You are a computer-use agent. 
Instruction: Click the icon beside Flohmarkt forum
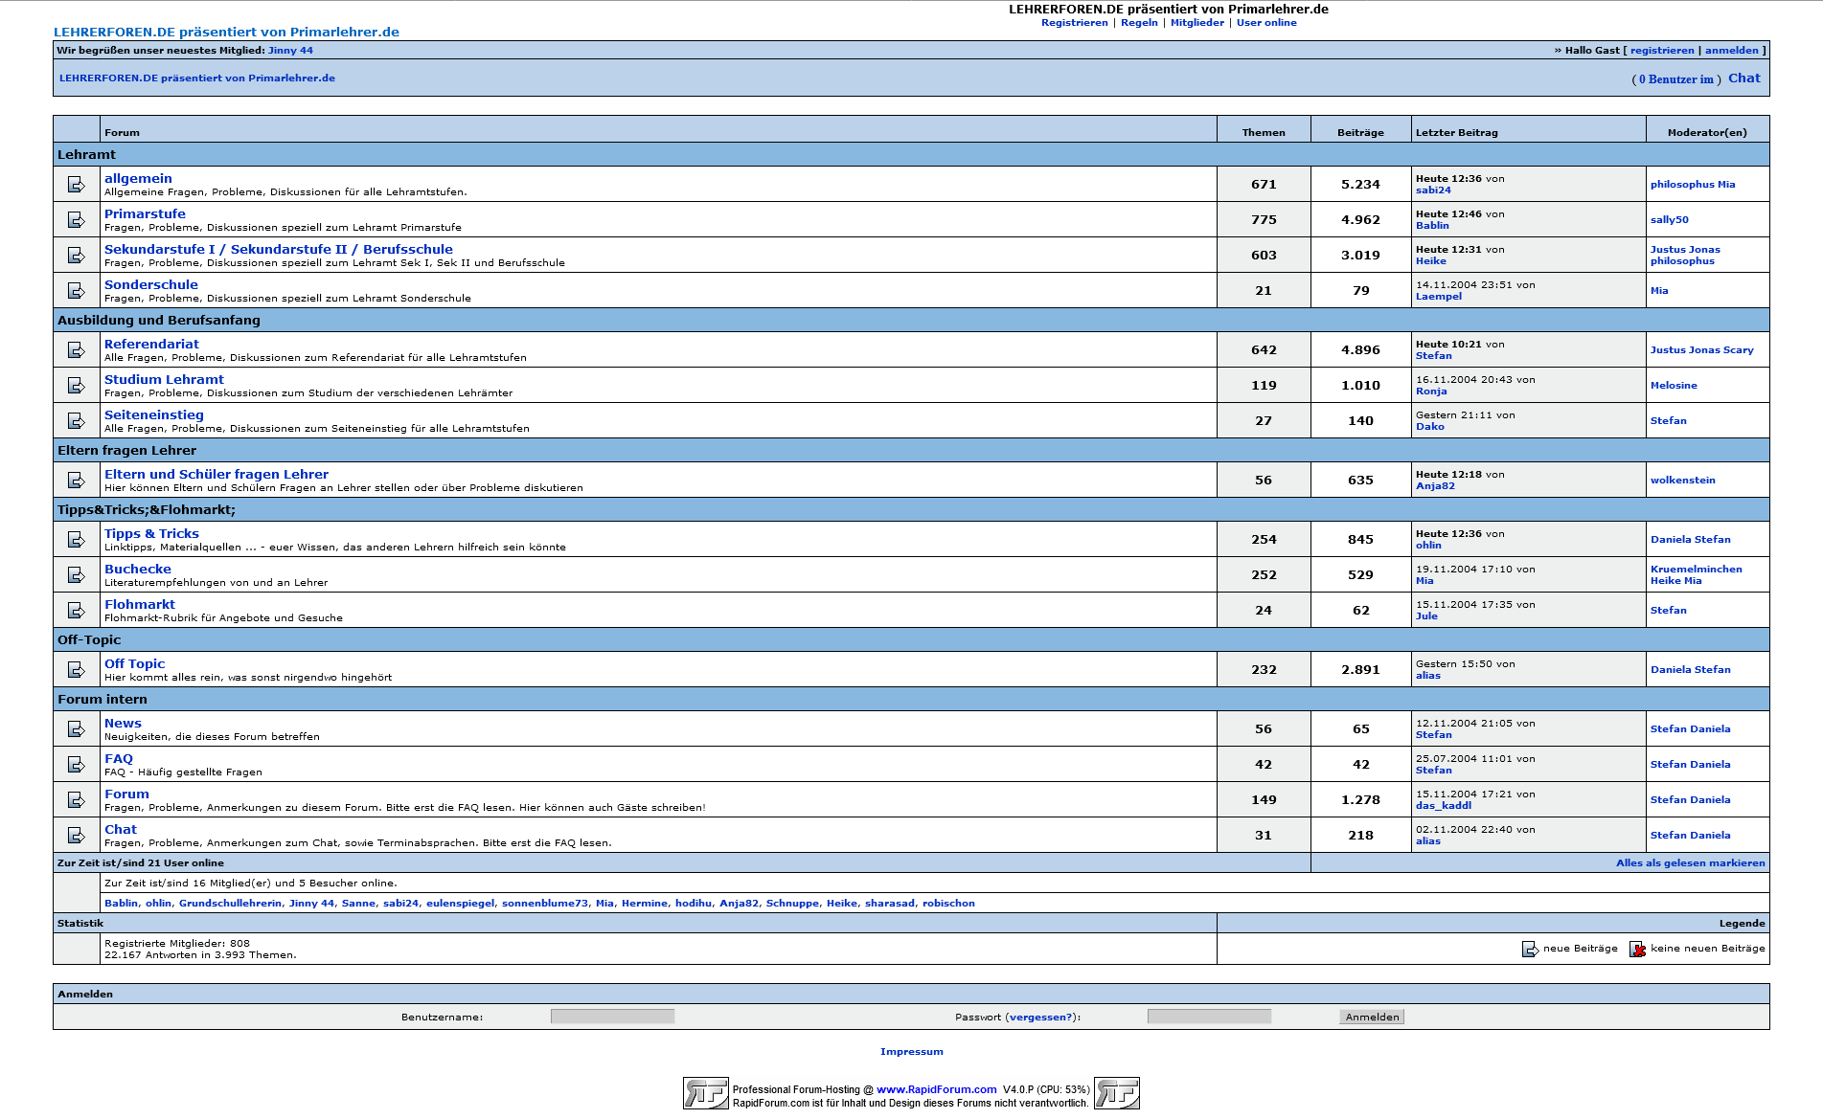click(x=77, y=611)
